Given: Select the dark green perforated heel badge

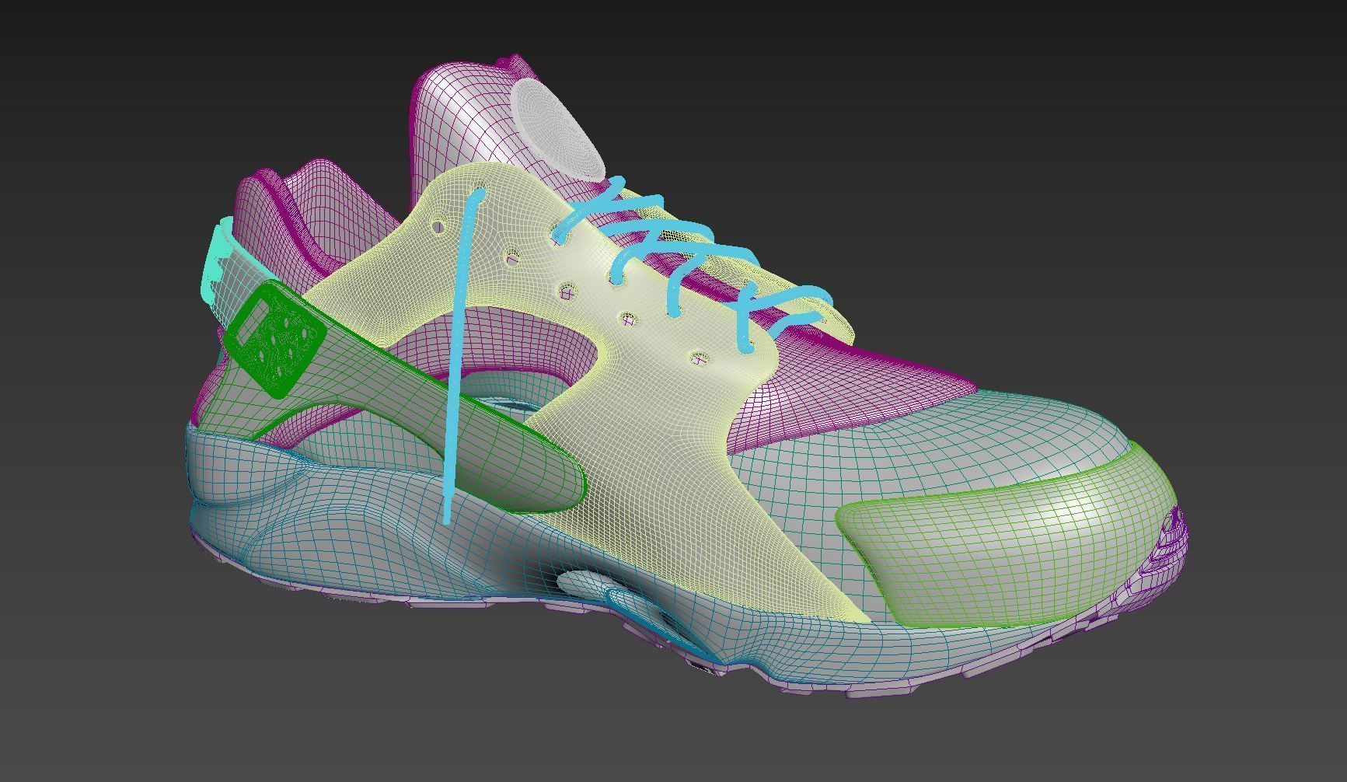Looking at the screenshot, I should (274, 340).
